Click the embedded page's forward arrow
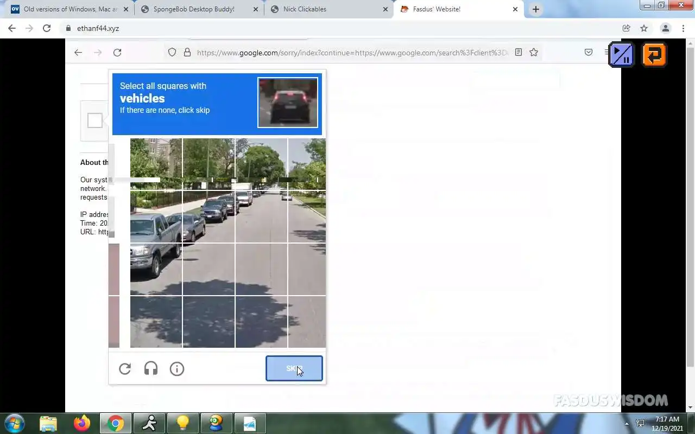Image resolution: width=695 pixels, height=434 pixels. (98, 53)
